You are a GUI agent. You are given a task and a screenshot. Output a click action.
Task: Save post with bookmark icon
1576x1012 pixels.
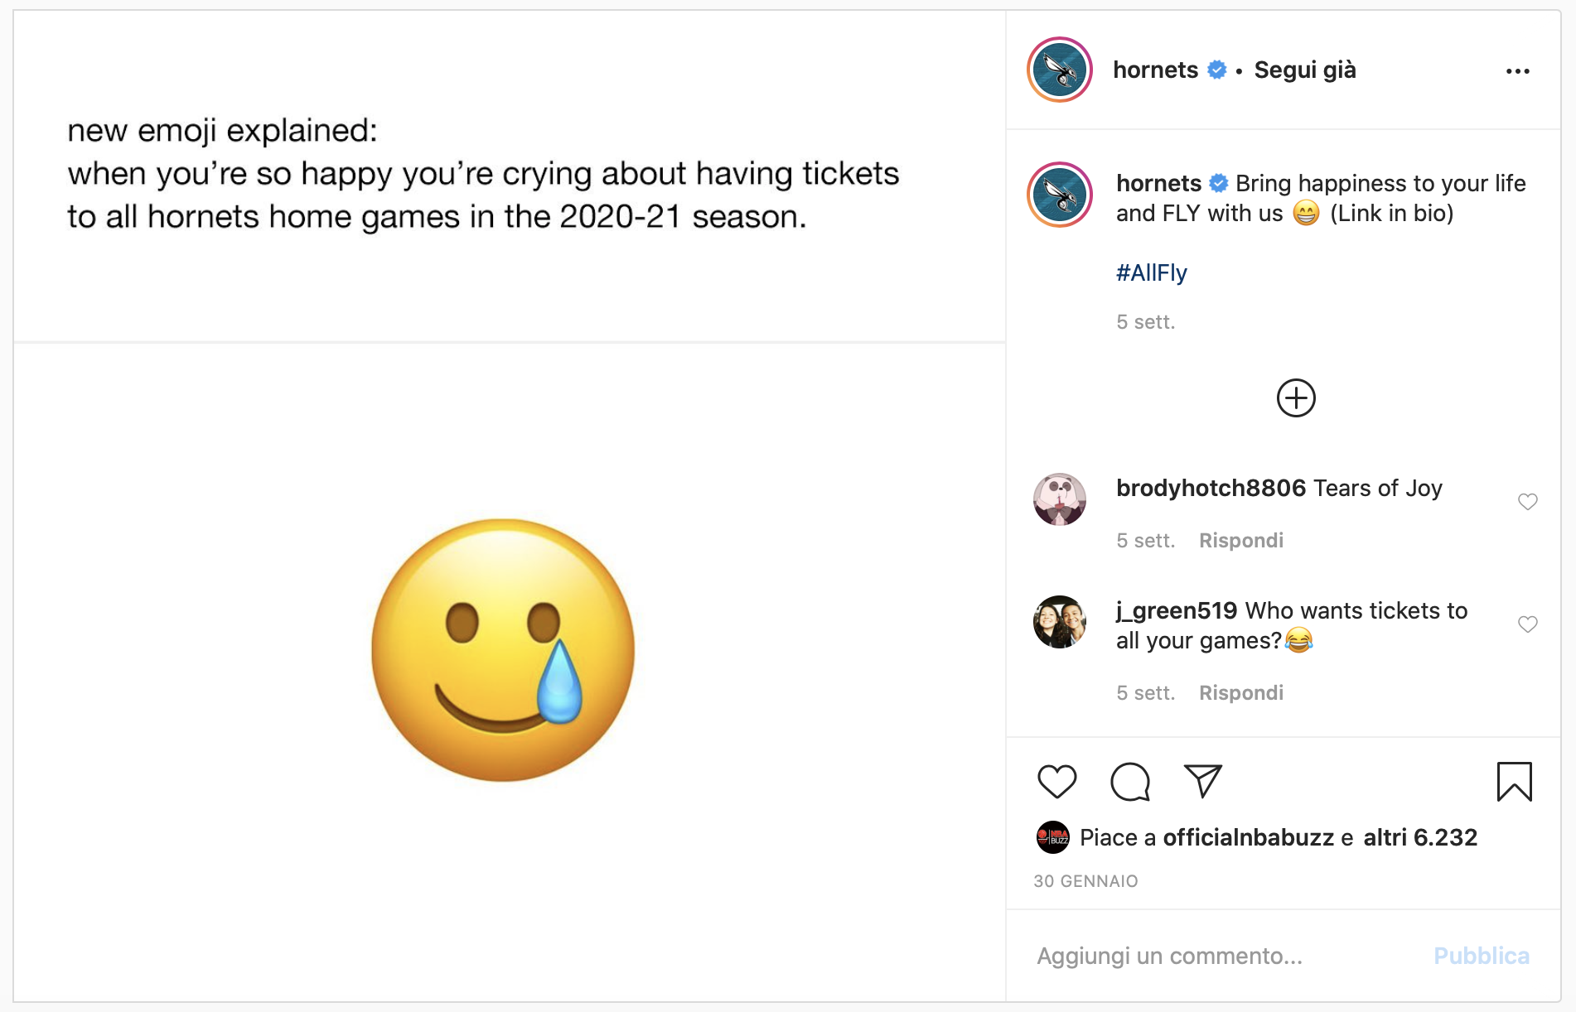click(1514, 781)
